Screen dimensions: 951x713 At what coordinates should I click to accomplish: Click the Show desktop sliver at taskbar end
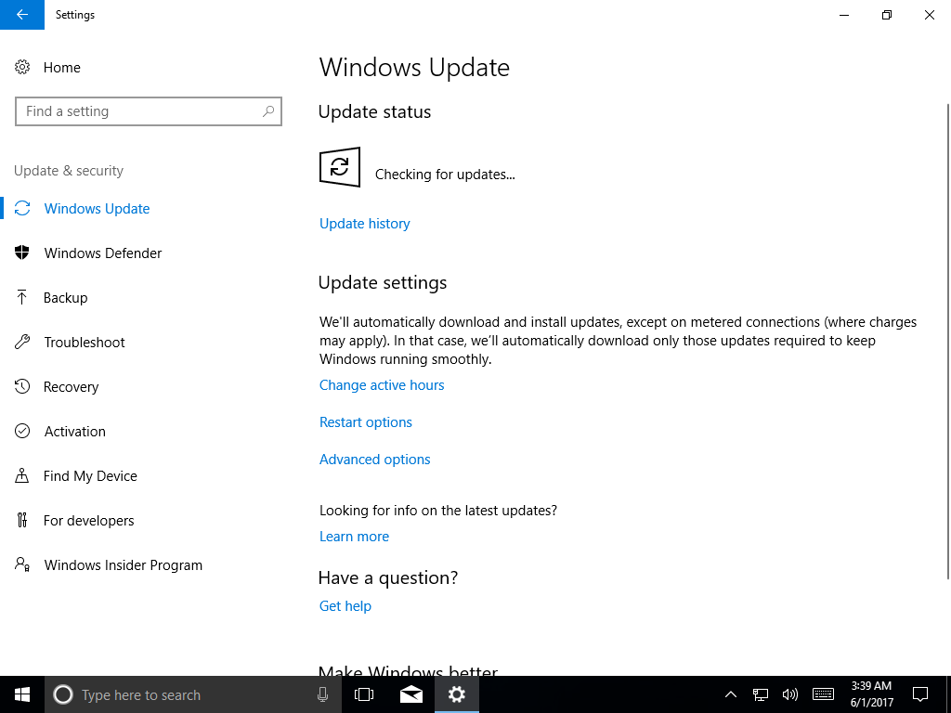coord(948,694)
